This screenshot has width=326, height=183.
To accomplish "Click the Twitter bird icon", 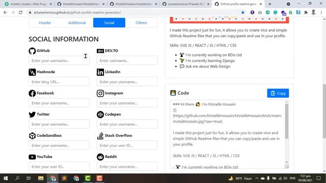I will 32,114.
